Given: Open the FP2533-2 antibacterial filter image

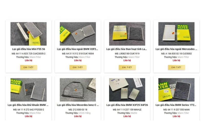Looking at the screenshot, I should click(x=28, y=90).
